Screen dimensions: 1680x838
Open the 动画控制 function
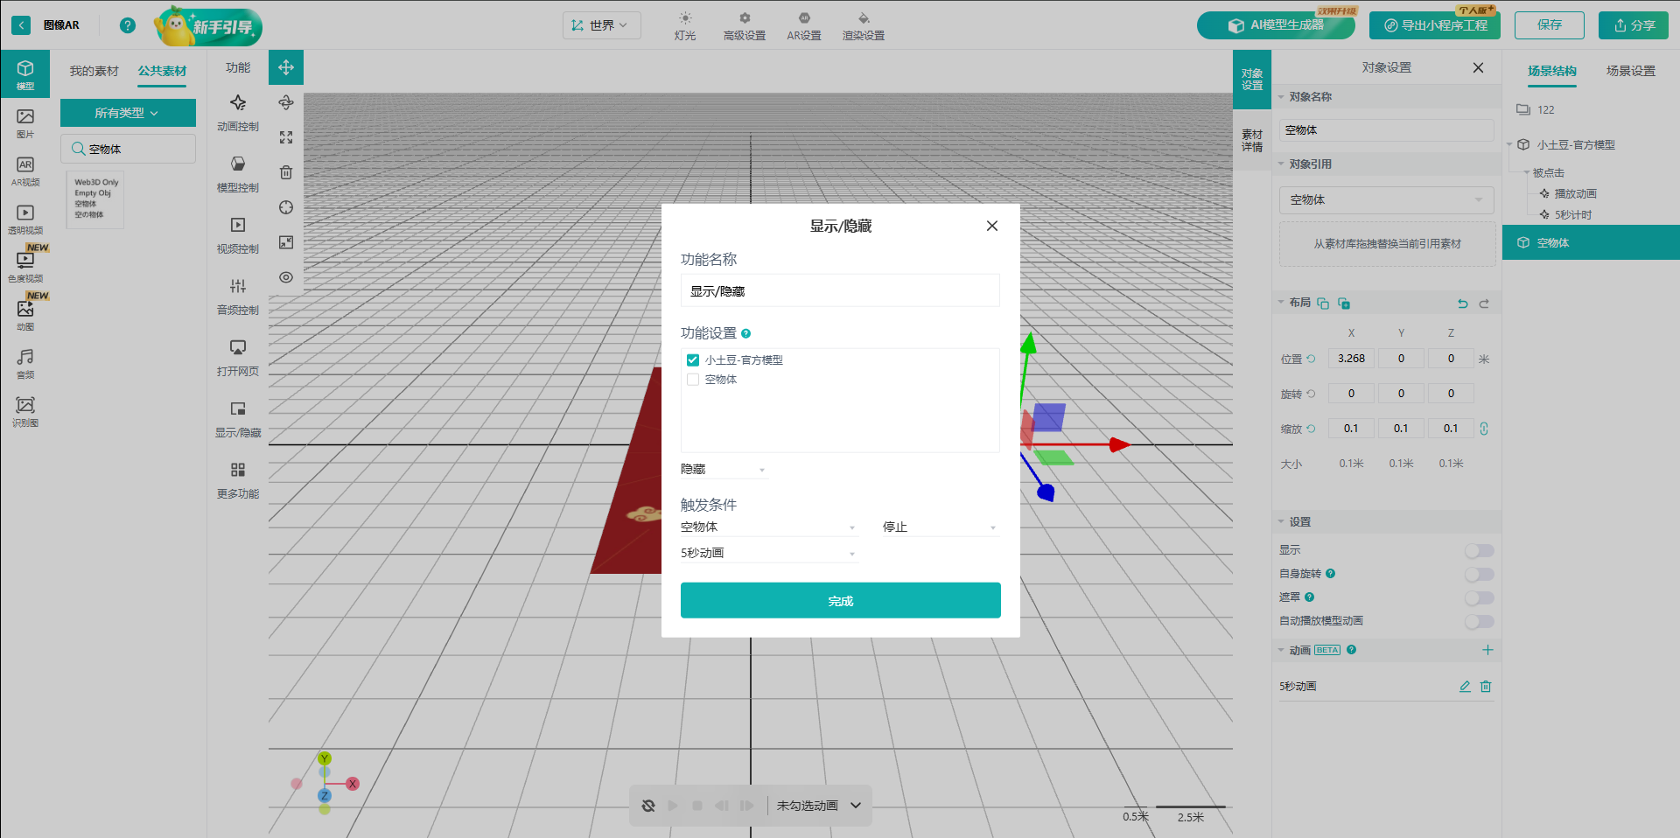pos(238,112)
